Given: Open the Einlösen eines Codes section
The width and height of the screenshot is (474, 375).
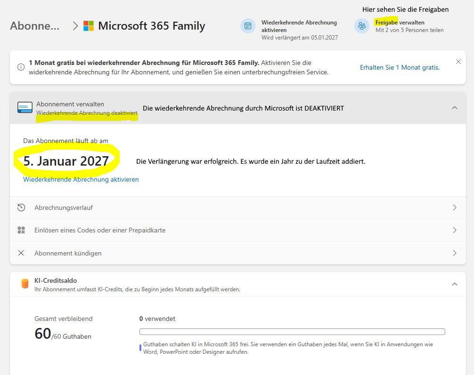Looking at the screenshot, I should click(454, 230).
